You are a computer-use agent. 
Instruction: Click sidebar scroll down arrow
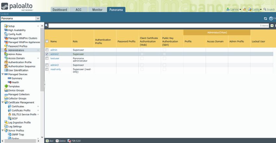click(x=42, y=137)
